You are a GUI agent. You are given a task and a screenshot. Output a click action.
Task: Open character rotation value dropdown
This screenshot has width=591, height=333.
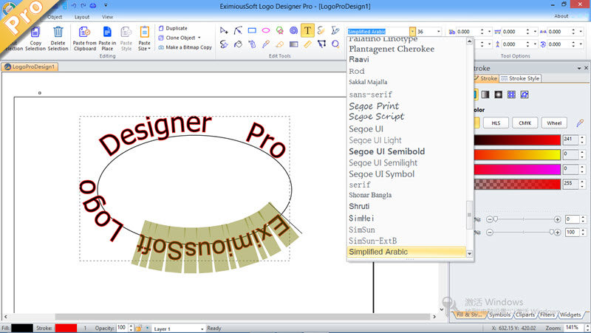pos(581,44)
